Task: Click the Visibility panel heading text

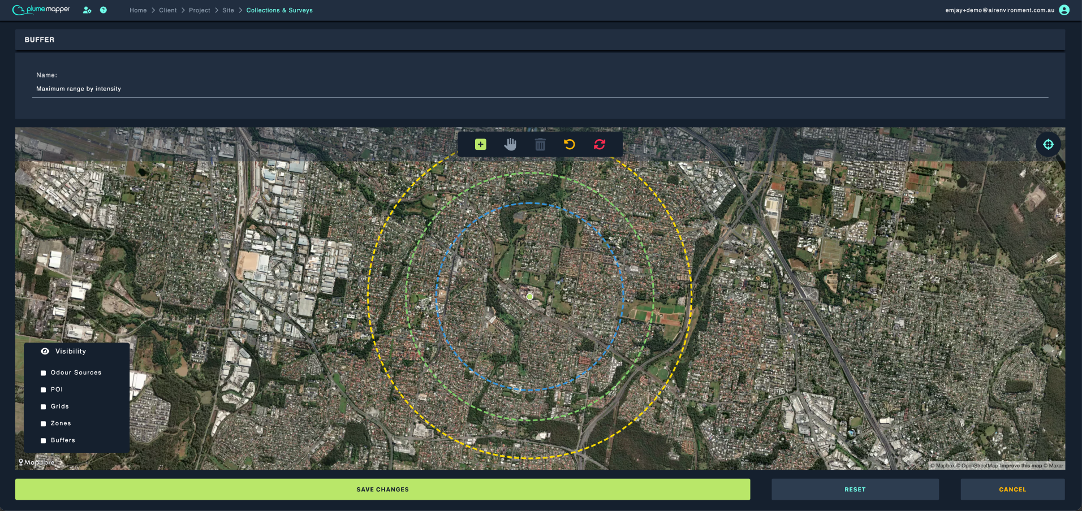Action: [71, 352]
